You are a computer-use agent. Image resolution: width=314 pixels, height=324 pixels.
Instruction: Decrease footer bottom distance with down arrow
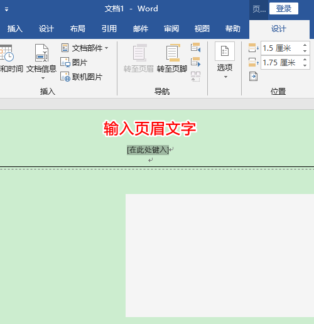coord(305,66)
